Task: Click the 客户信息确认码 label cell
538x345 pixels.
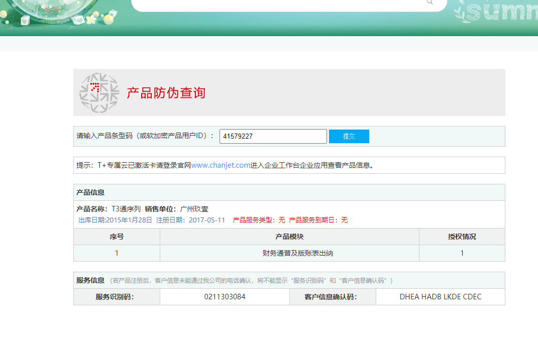Action: click(x=333, y=297)
